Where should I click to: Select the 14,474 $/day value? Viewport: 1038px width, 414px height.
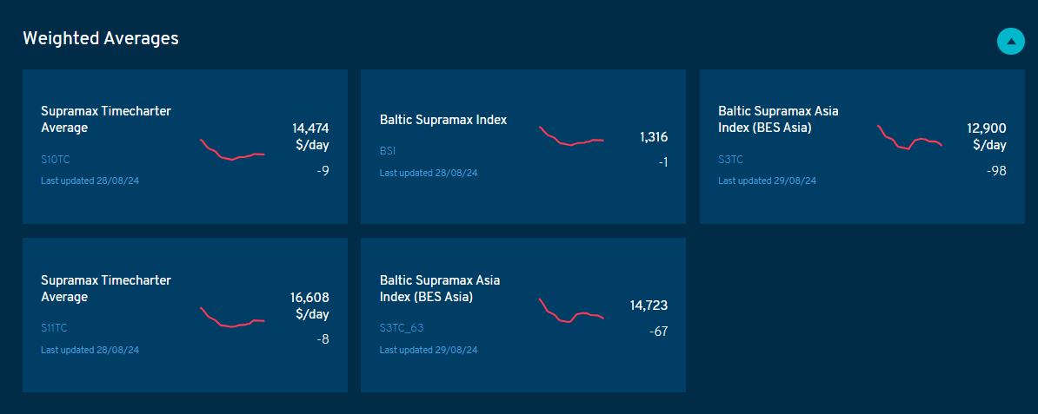pyautogui.click(x=309, y=136)
